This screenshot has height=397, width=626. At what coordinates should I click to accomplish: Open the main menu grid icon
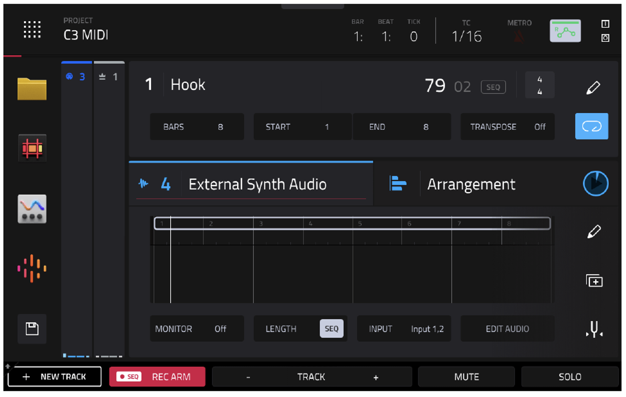pyautogui.click(x=32, y=29)
